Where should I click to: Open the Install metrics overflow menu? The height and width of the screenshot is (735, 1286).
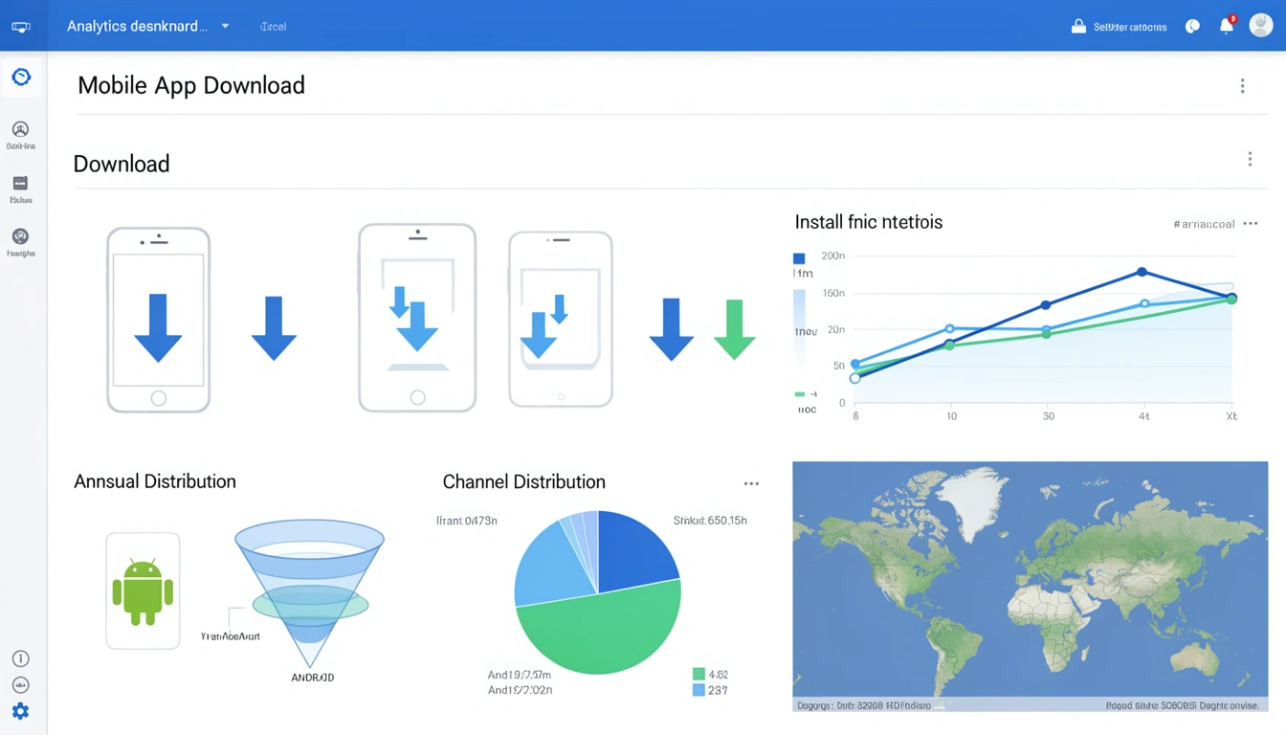(x=1250, y=222)
